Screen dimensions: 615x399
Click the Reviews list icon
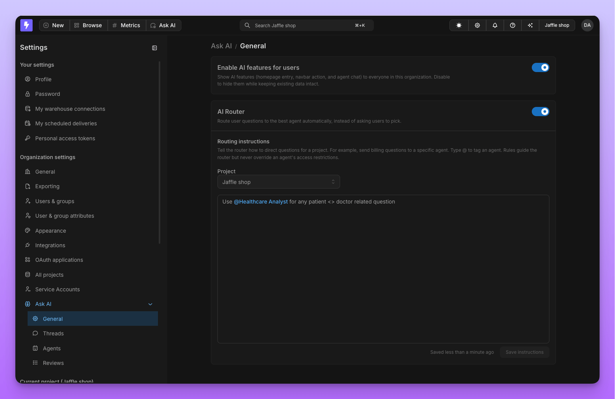35,363
